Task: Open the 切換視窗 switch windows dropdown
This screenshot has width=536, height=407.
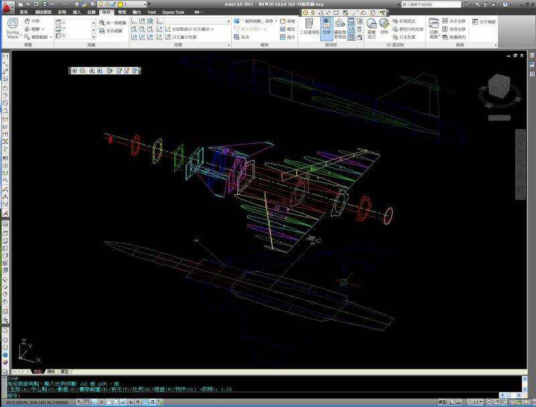Action: point(433,28)
